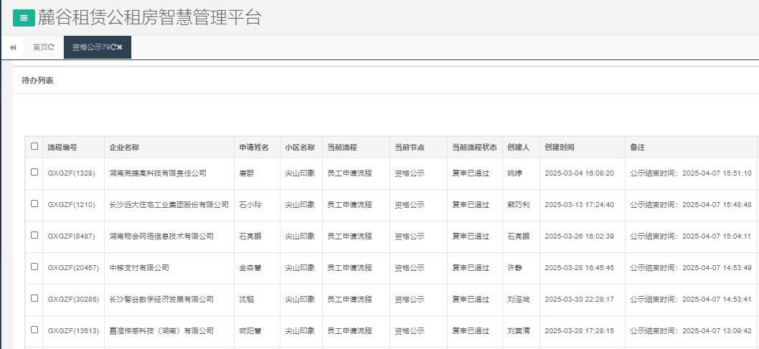Image resolution: width=759 pixels, height=349 pixels.
Task: Check the row GXGZF(1328) checkbox
Action: [34, 171]
